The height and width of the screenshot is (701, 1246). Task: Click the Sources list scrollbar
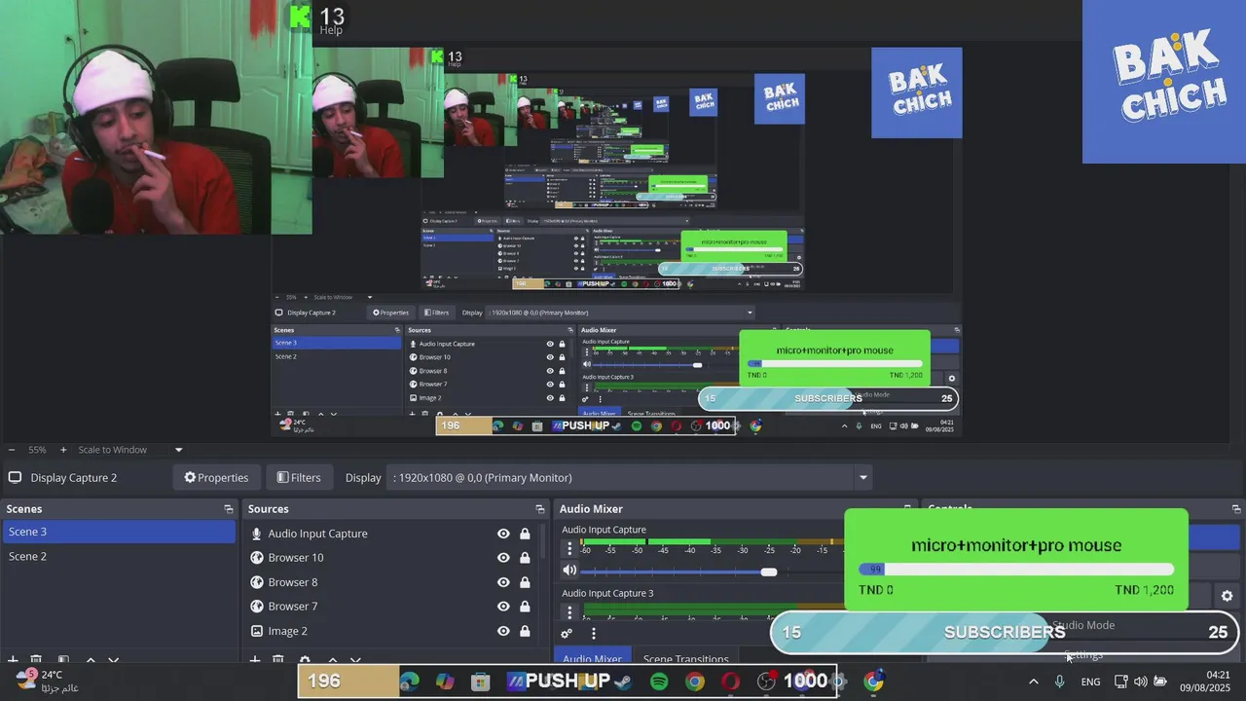pos(544,542)
